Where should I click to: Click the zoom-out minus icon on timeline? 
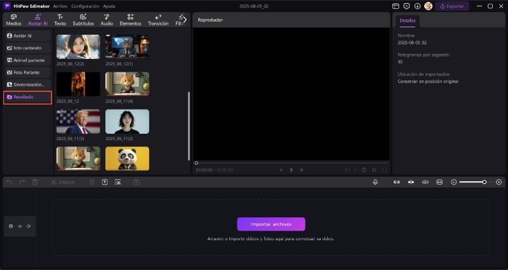[454, 182]
